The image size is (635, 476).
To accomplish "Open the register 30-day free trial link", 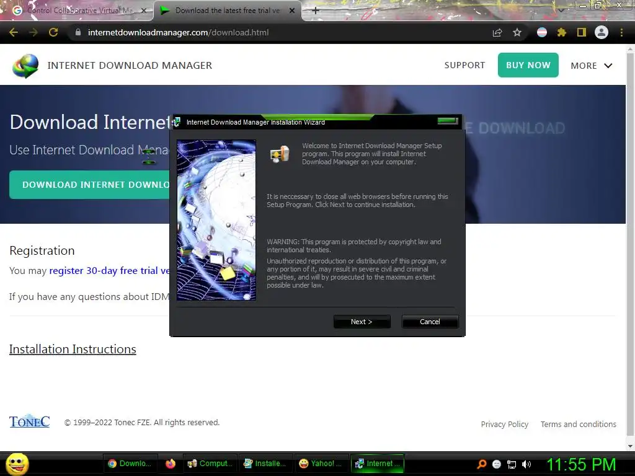I will click(109, 270).
